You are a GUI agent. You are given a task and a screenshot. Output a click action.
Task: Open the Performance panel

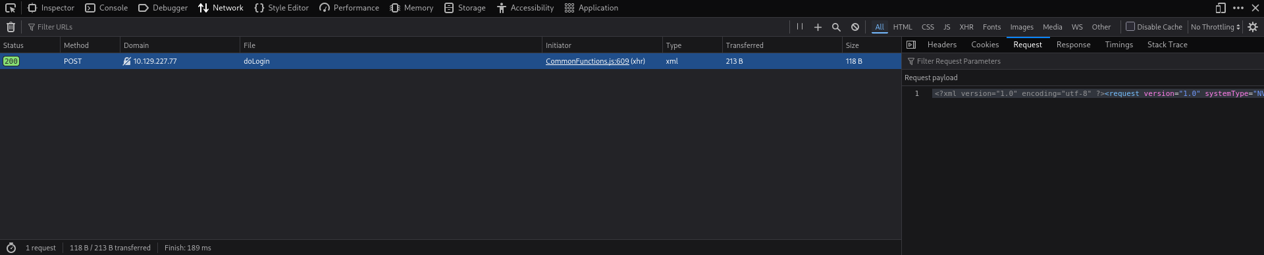pos(349,8)
